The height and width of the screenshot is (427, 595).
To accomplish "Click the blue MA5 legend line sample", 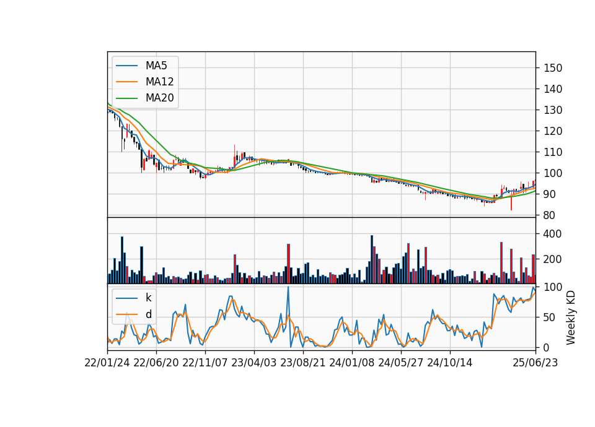I will (126, 66).
